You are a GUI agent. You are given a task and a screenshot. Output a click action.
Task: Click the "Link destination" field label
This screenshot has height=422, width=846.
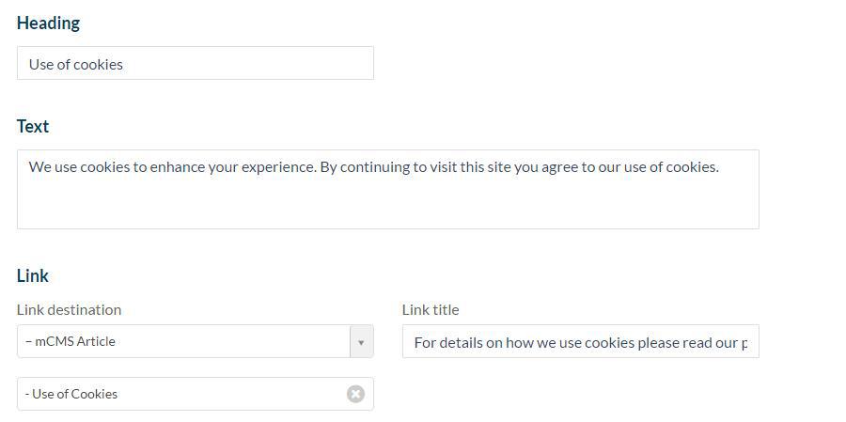pos(69,309)
